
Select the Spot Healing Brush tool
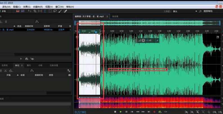65,11
